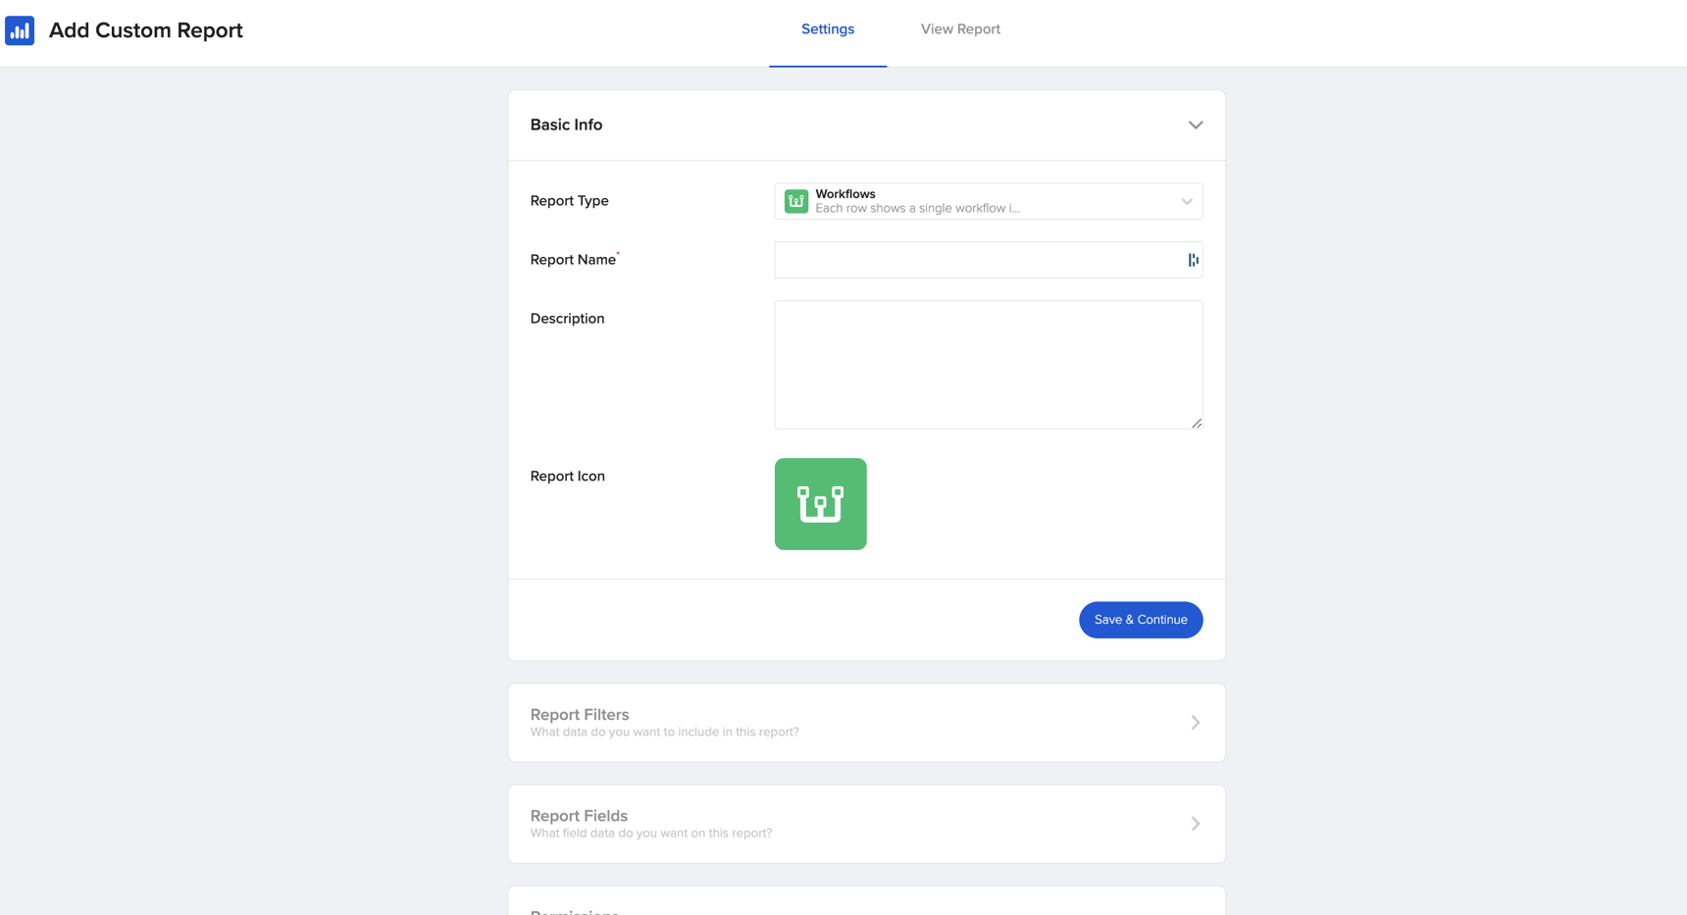This screenshot has height=915, width=1687.
Task: Click 'What field data do you want' text
Action: pyautogui.click(x=650, y=834)
